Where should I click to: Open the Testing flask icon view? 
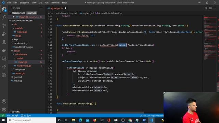pyautogui.click(x=4, y=42)
